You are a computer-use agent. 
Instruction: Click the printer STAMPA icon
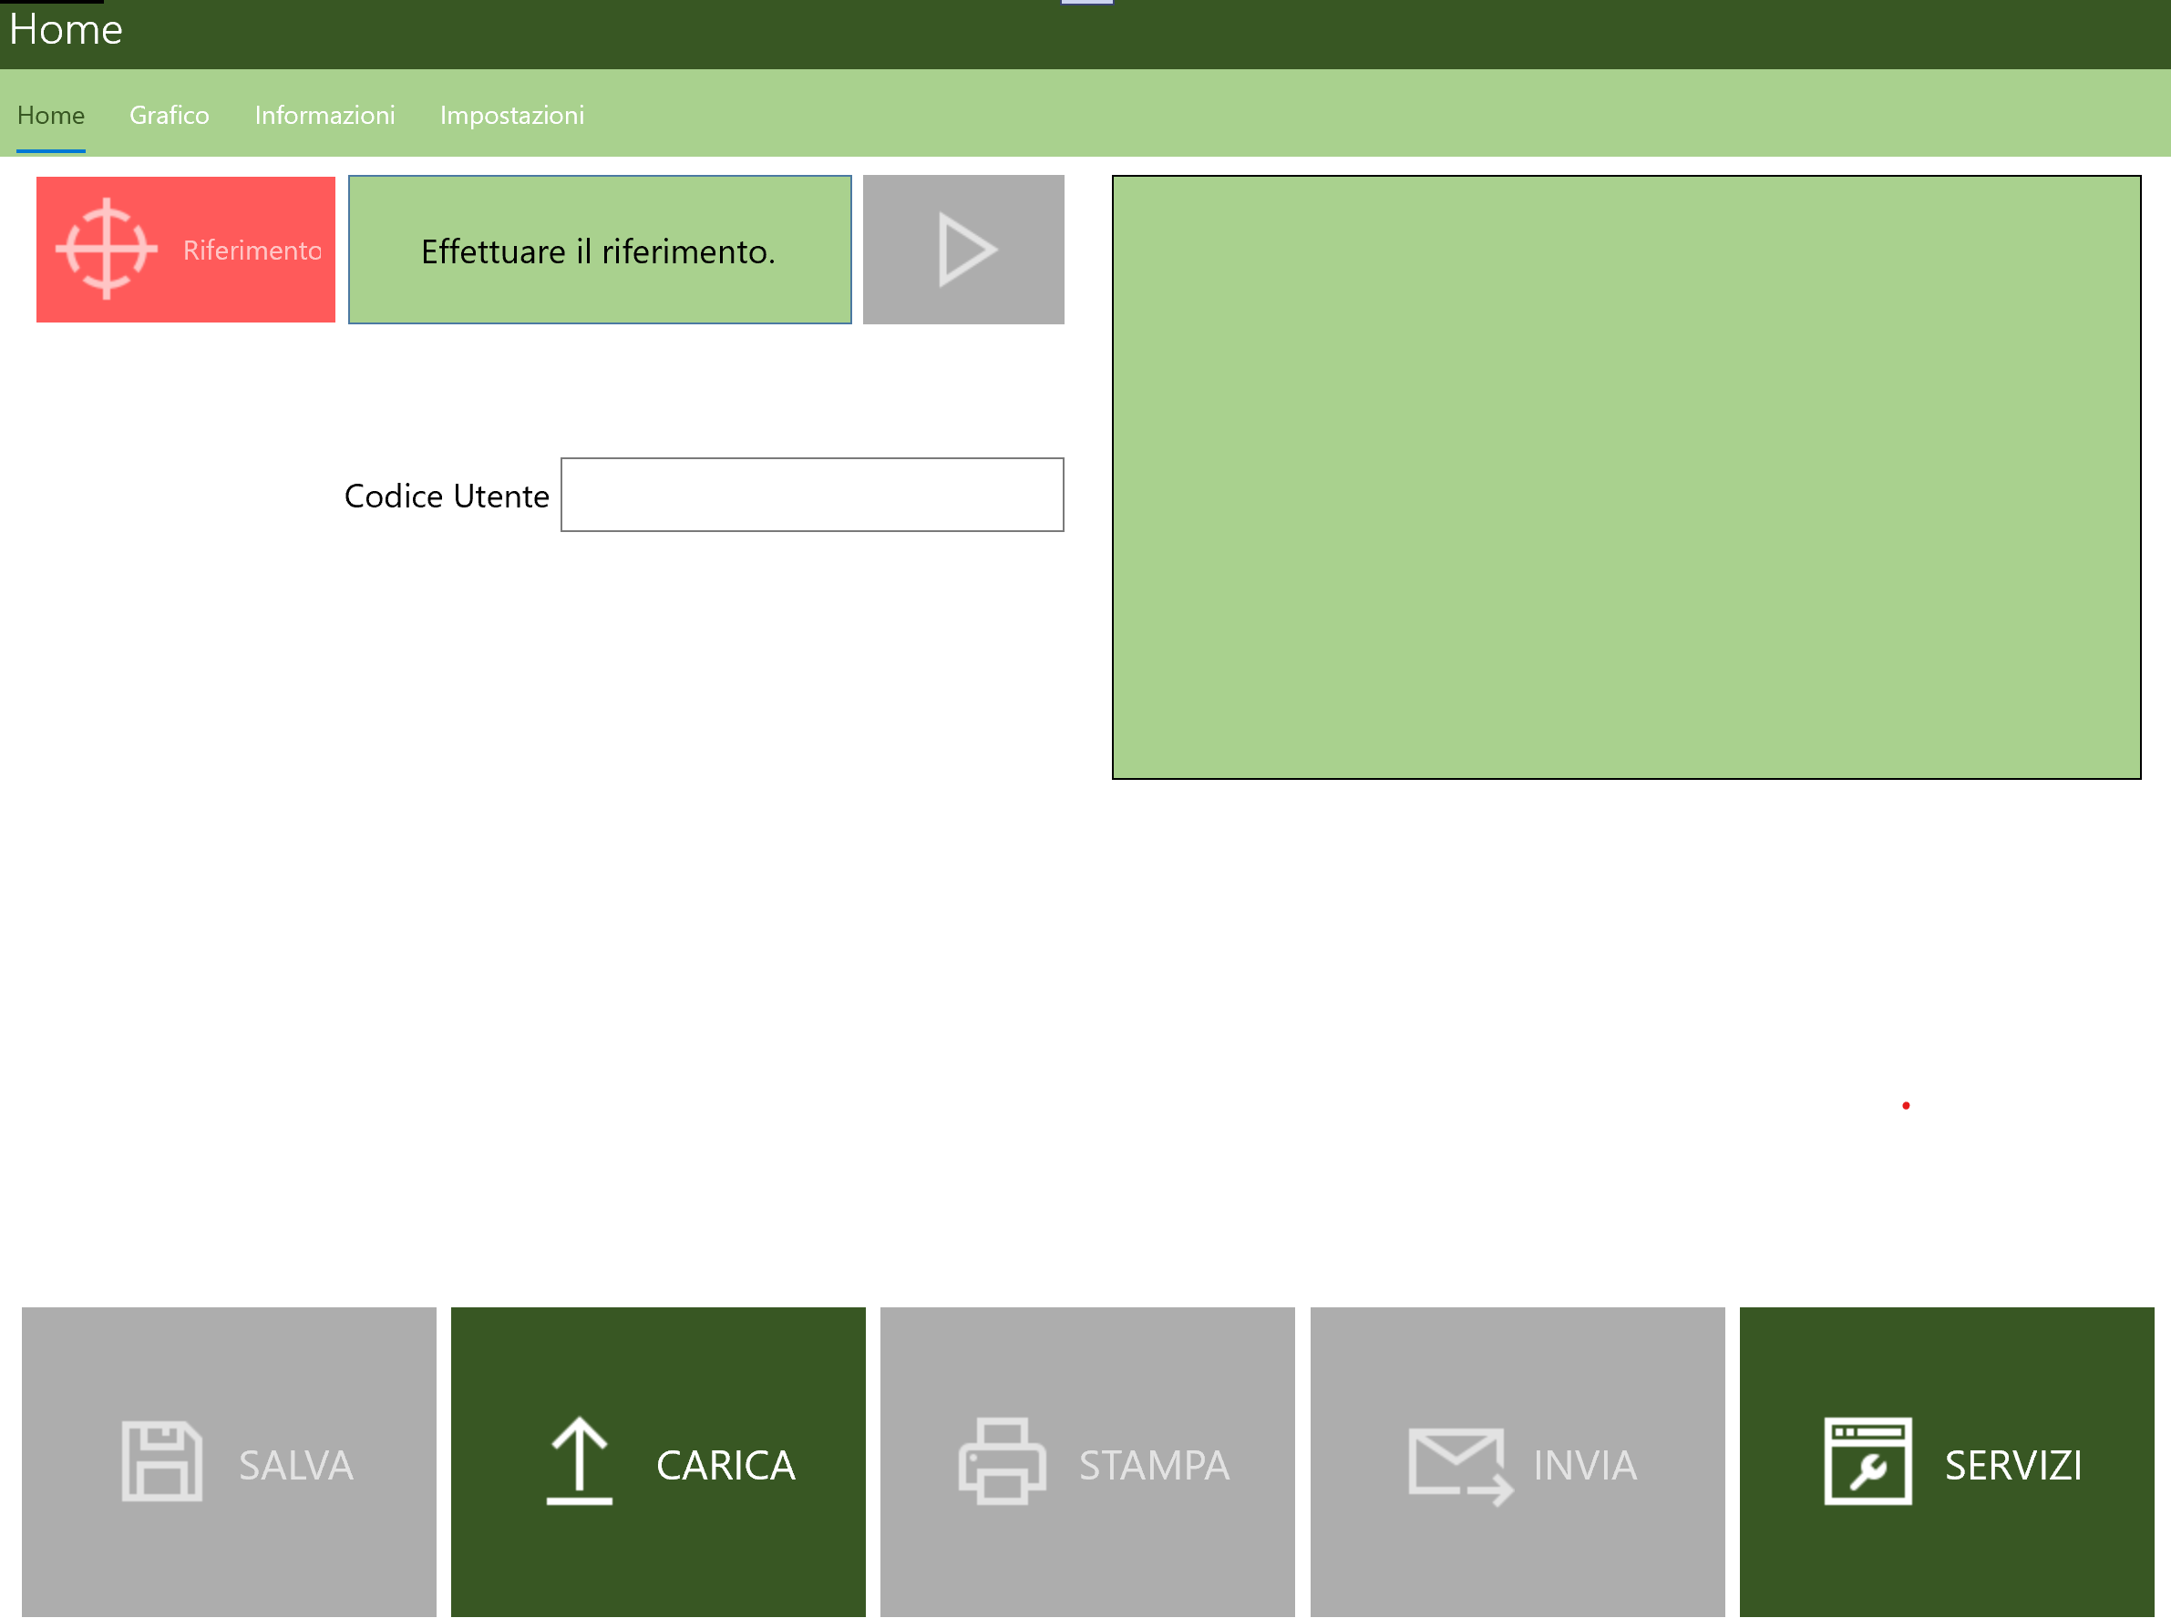1002,1460
